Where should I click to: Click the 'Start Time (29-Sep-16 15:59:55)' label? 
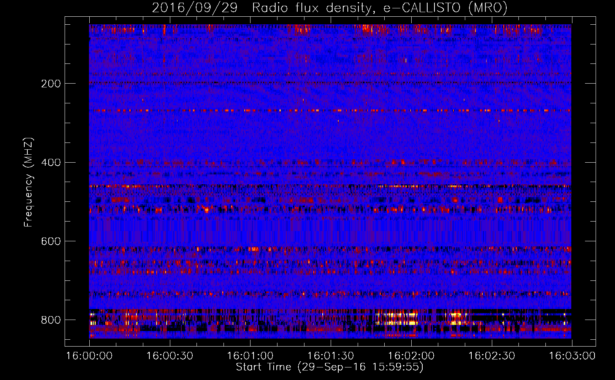pos(330,367)
